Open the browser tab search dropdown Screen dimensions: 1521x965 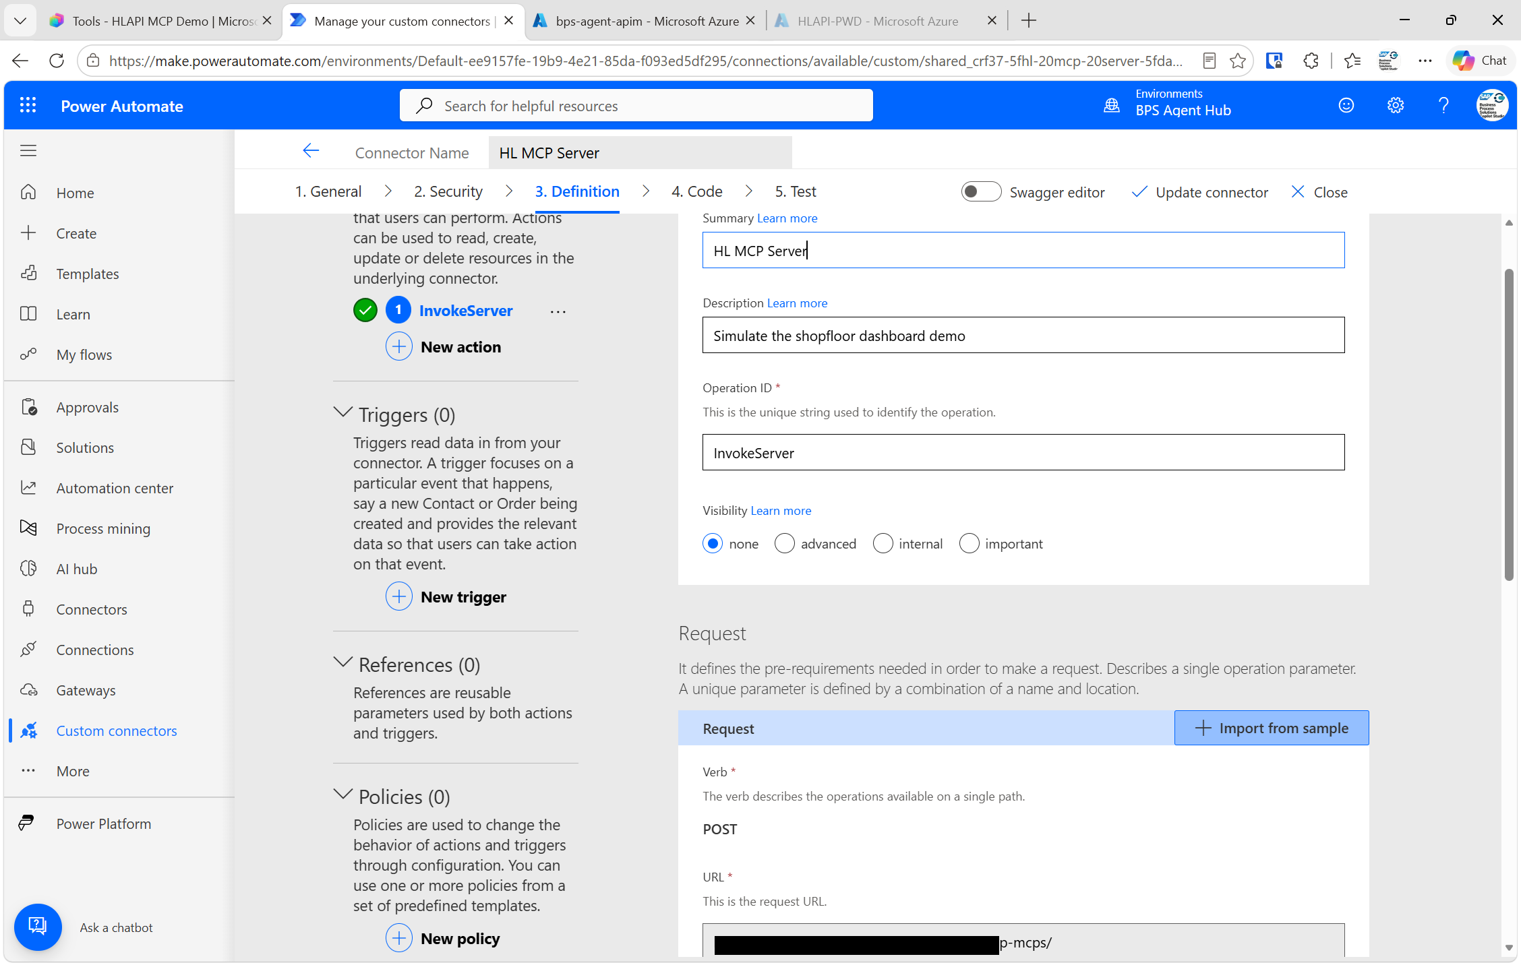[20, 21]
